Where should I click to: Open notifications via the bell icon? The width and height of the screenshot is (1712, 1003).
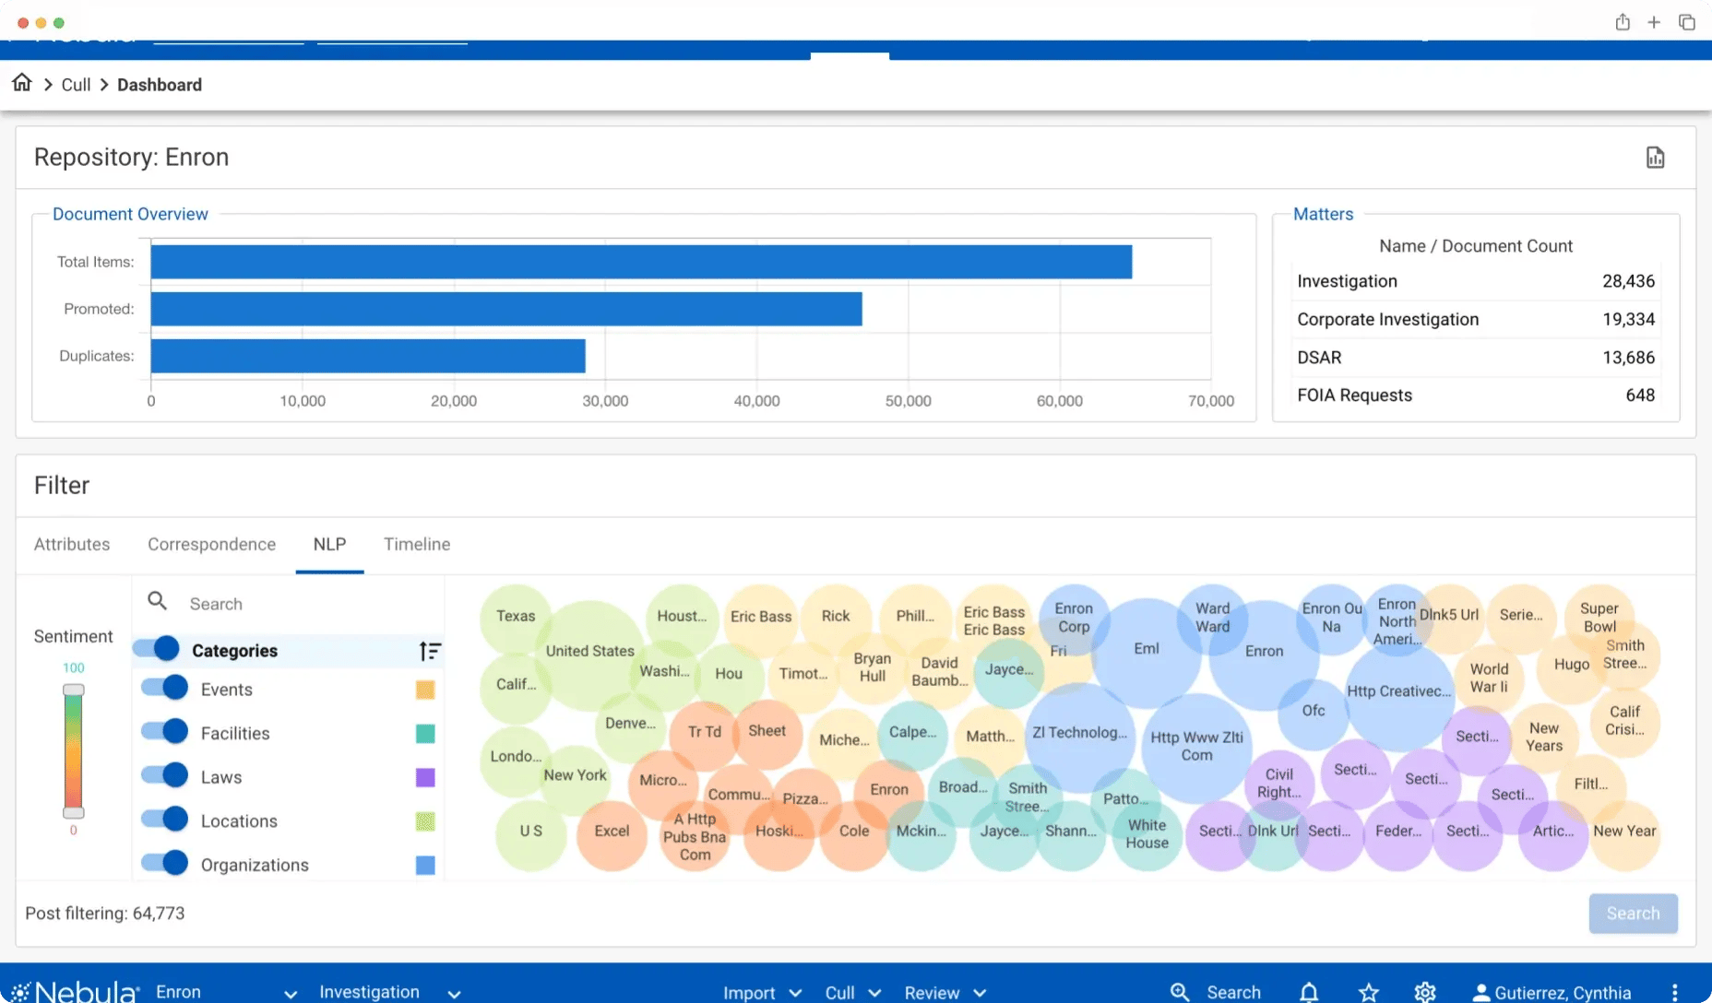click(x=1308, y=993)
